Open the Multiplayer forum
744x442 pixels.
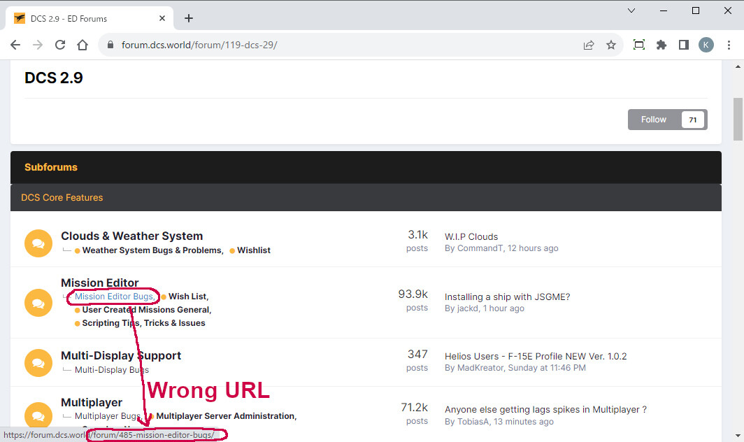(x=92, y=402)
